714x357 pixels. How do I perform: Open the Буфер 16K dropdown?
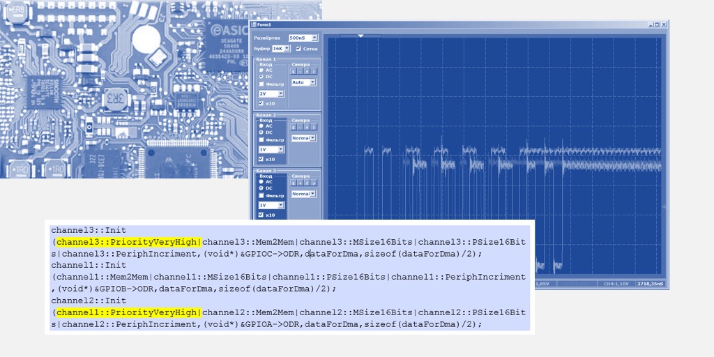(287, 48)
